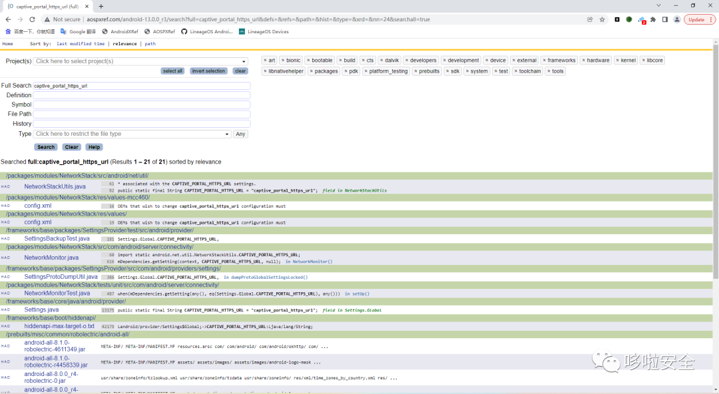Click the select all projects button
The width and height of the screenshot is (719, 394).
tap(173, 71)
